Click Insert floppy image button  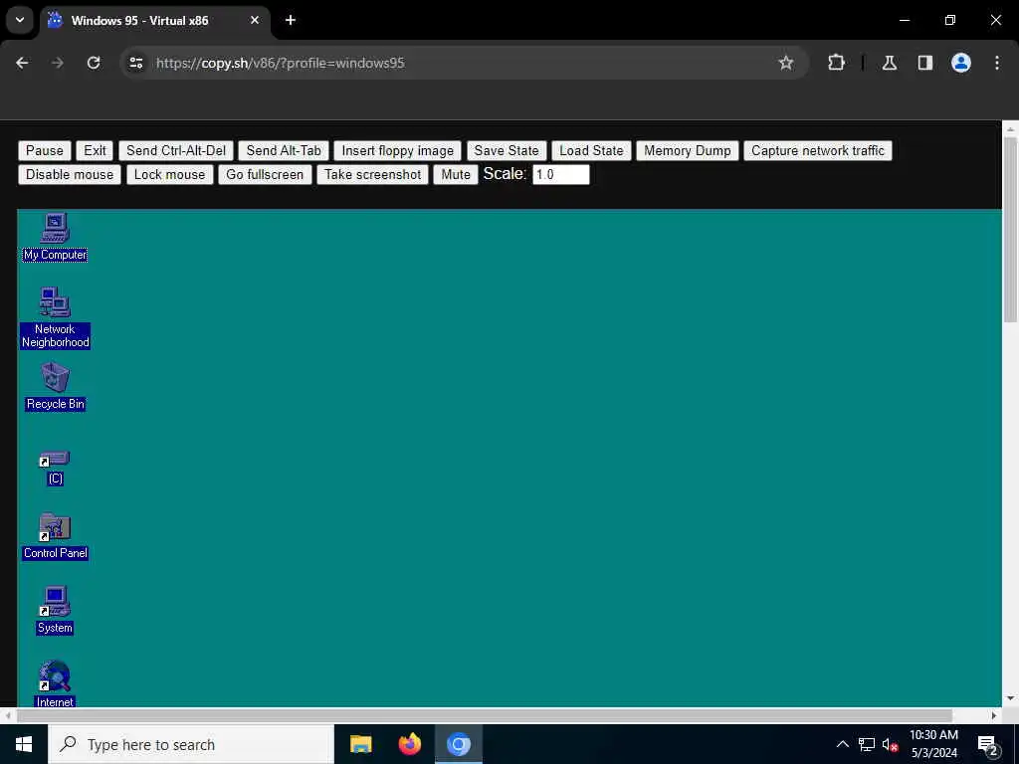(398, 151)
